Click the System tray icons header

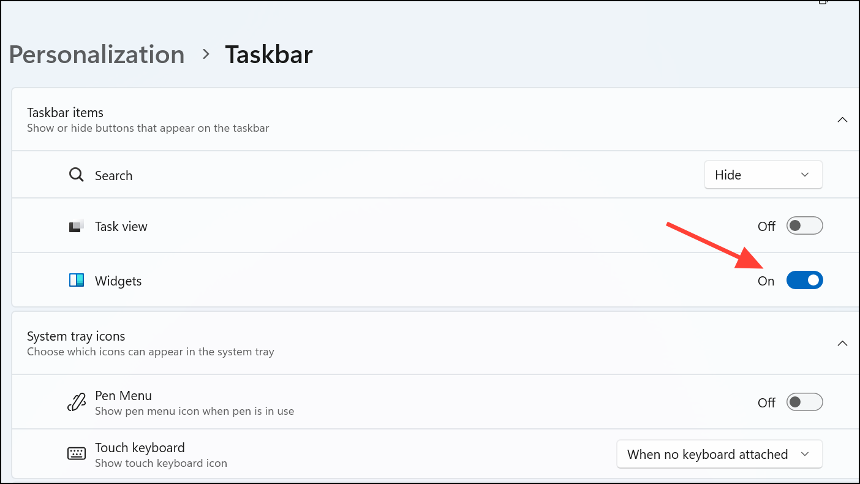click(76, 336)
